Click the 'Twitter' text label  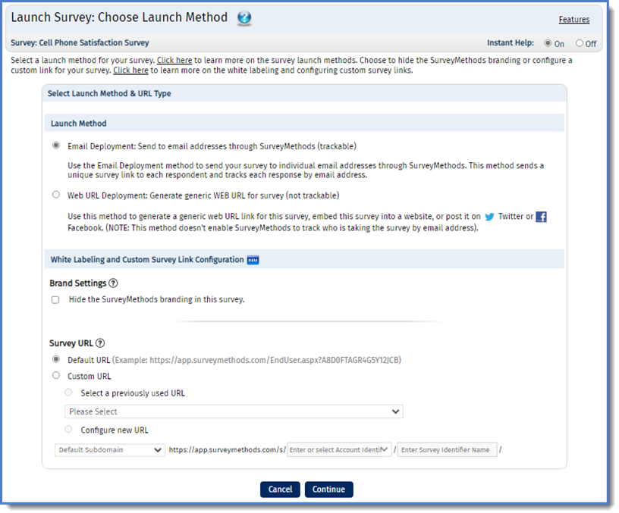click(511, 217)
